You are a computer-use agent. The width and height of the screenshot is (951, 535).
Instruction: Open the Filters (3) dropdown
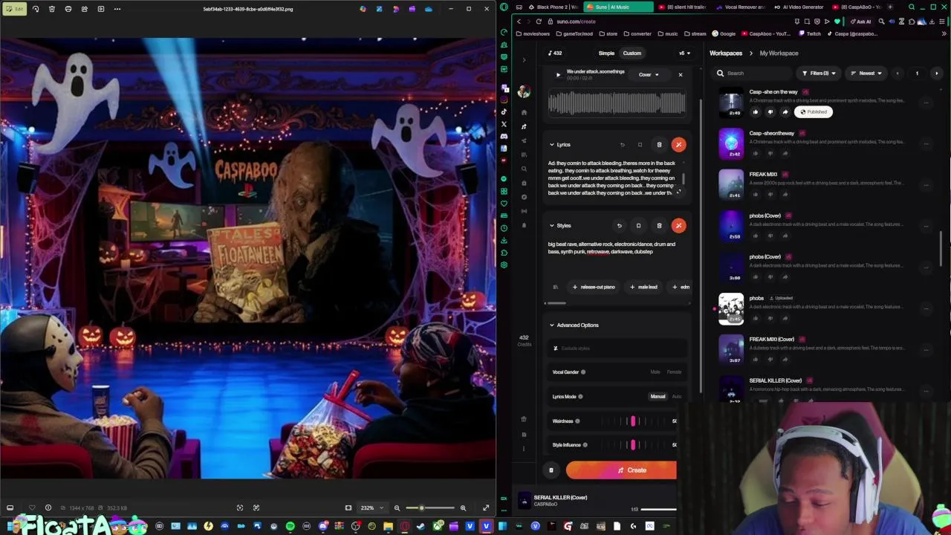coord(819,74)
